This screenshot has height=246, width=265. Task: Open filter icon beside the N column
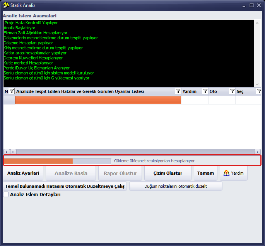(12, 91)
